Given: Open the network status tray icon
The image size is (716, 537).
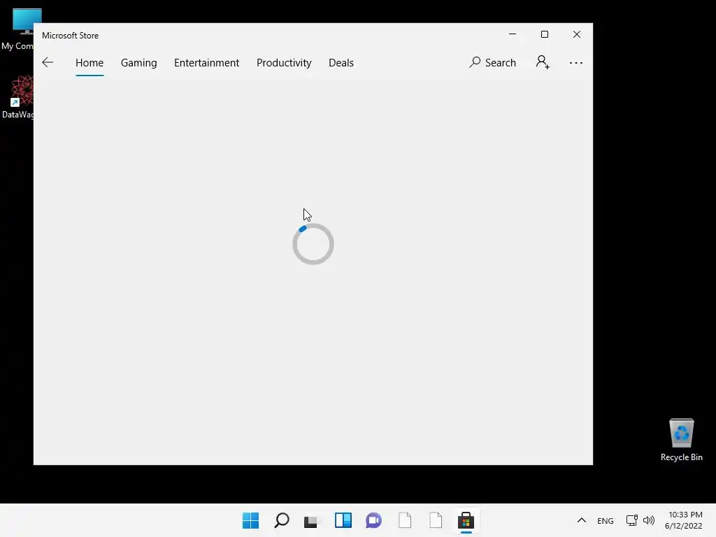Looking at the screenshot, I should [632, 520].
